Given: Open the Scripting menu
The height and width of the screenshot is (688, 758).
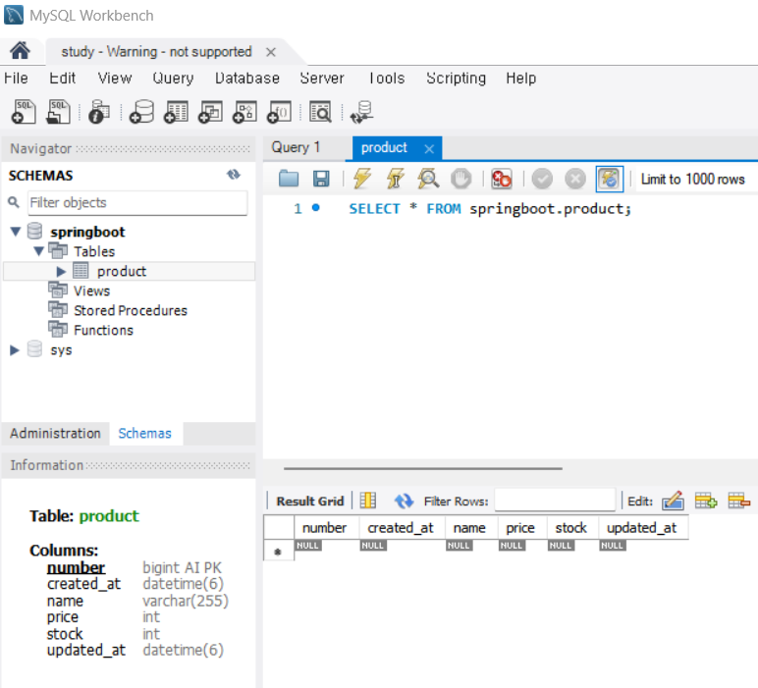Looking at the screenshot, I should (x=456, y=78).
